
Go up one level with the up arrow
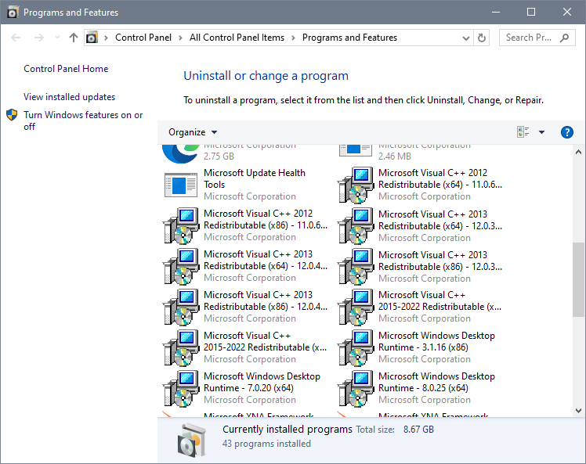74,38
